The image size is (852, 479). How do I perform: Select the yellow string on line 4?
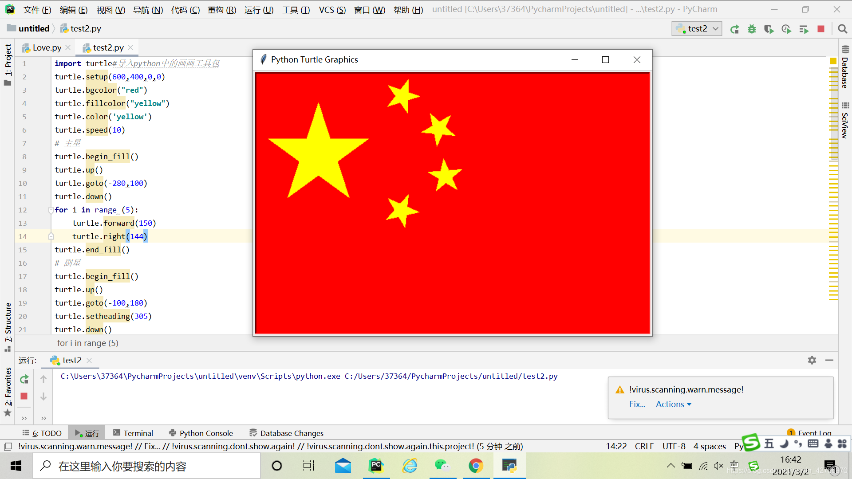pos(148,103)
